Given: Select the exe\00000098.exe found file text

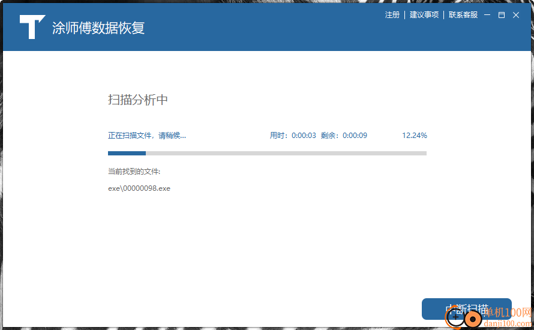Looking at the screenshot, I should tap(139, 188).
